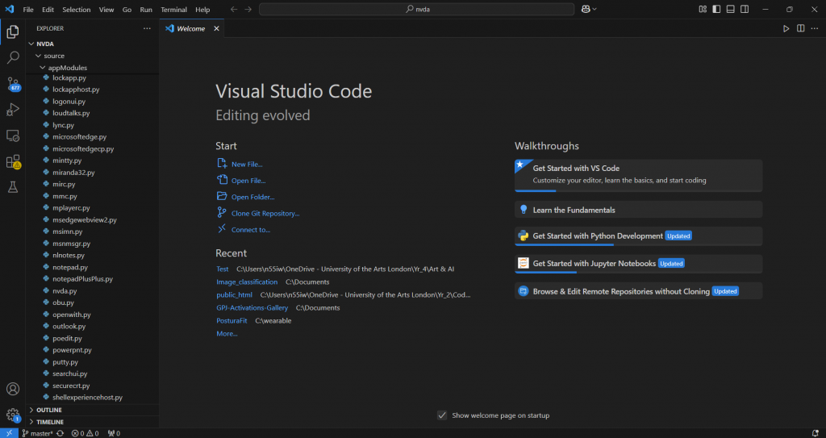Click Synchronize Changes icon in status bar
This screenshot has width=826, height=438.
(60, 433)
